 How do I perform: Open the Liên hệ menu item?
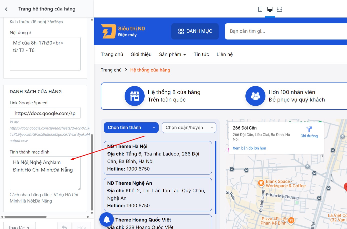pos(225,54)
